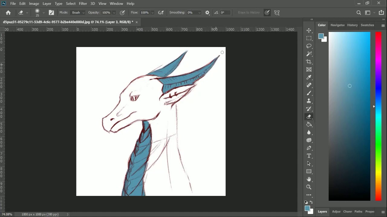Select the Frame tool
Viewport: 387px width, 217px height.
[309, 70]
